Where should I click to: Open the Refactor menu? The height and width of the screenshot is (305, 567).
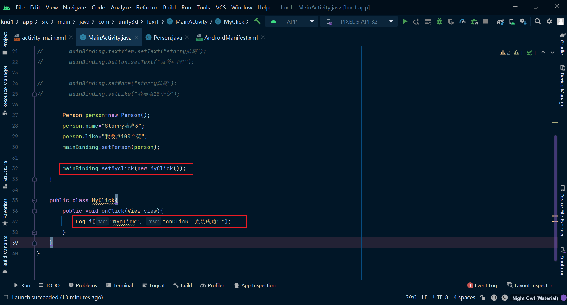tap(146, 7)
